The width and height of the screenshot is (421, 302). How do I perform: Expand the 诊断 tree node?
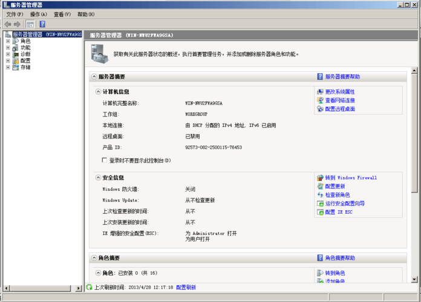pos(8,54)
